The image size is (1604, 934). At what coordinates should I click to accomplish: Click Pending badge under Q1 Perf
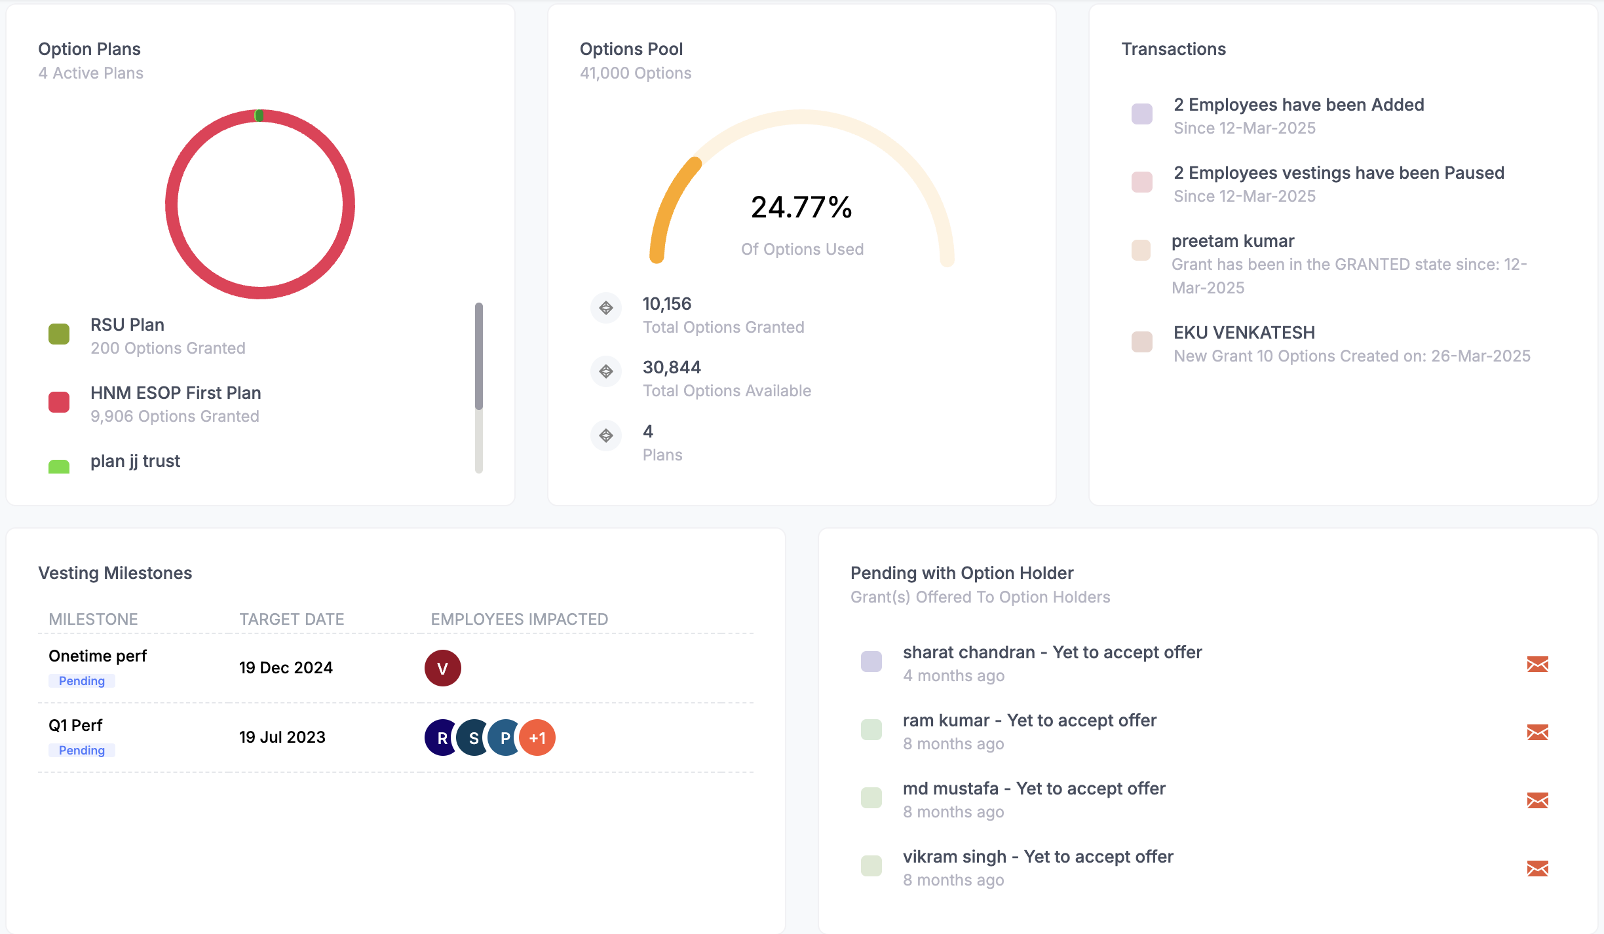82,751
